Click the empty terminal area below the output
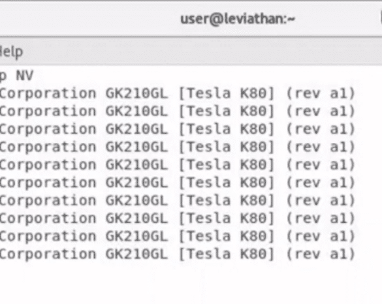382x304 pixels. tap(191, 284)
